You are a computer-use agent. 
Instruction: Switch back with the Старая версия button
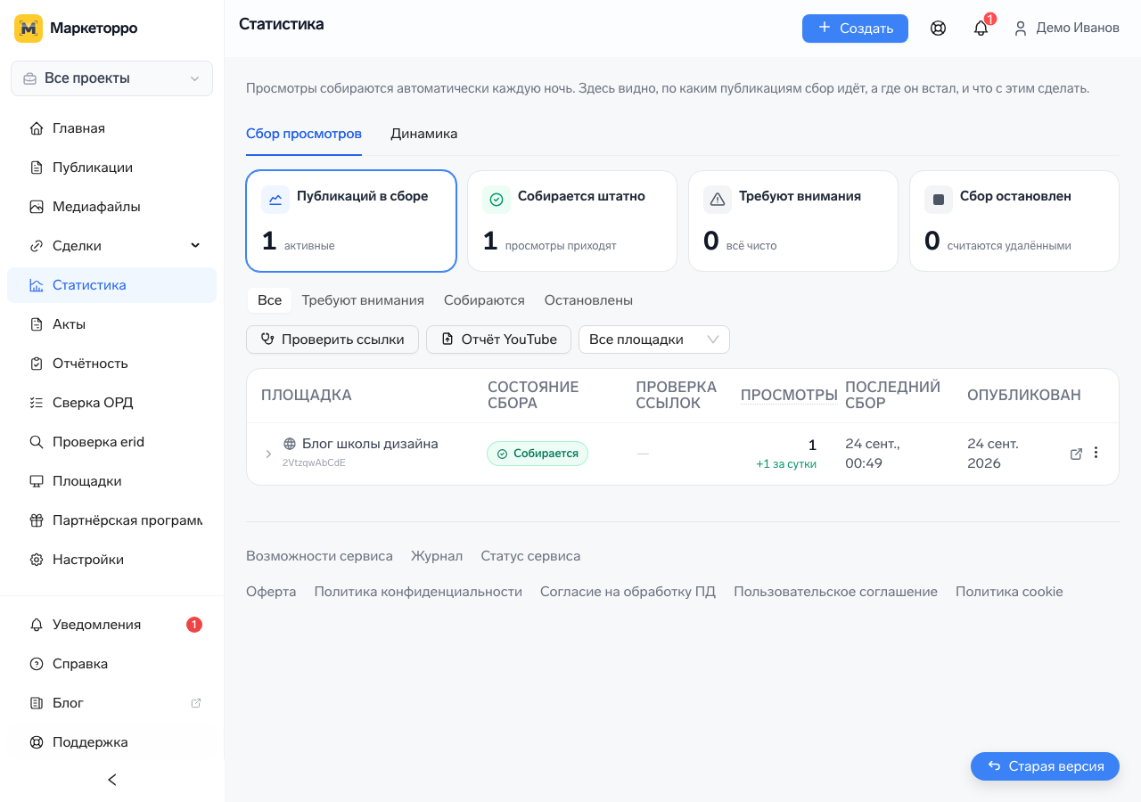[x=1045, y=766]
